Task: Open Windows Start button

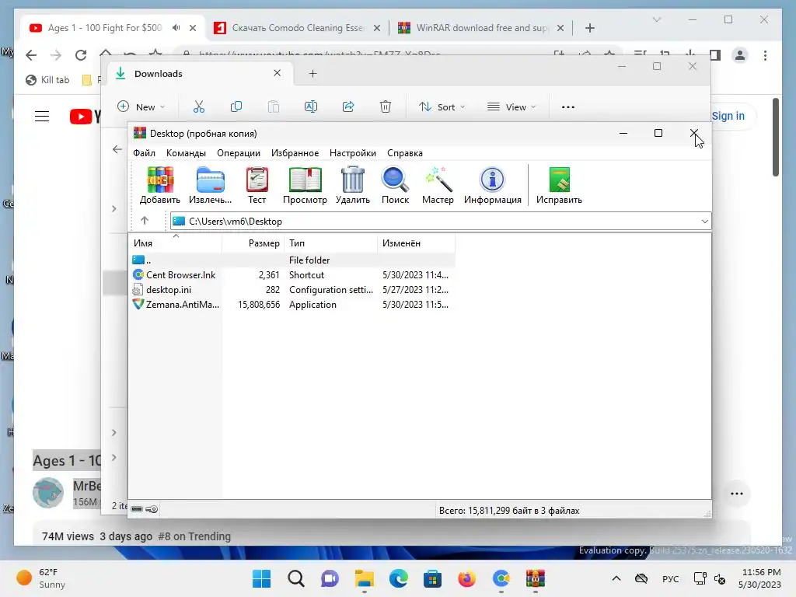Action: (262, 578)
